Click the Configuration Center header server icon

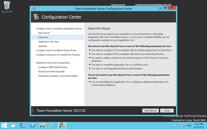[x=37, y=17]
